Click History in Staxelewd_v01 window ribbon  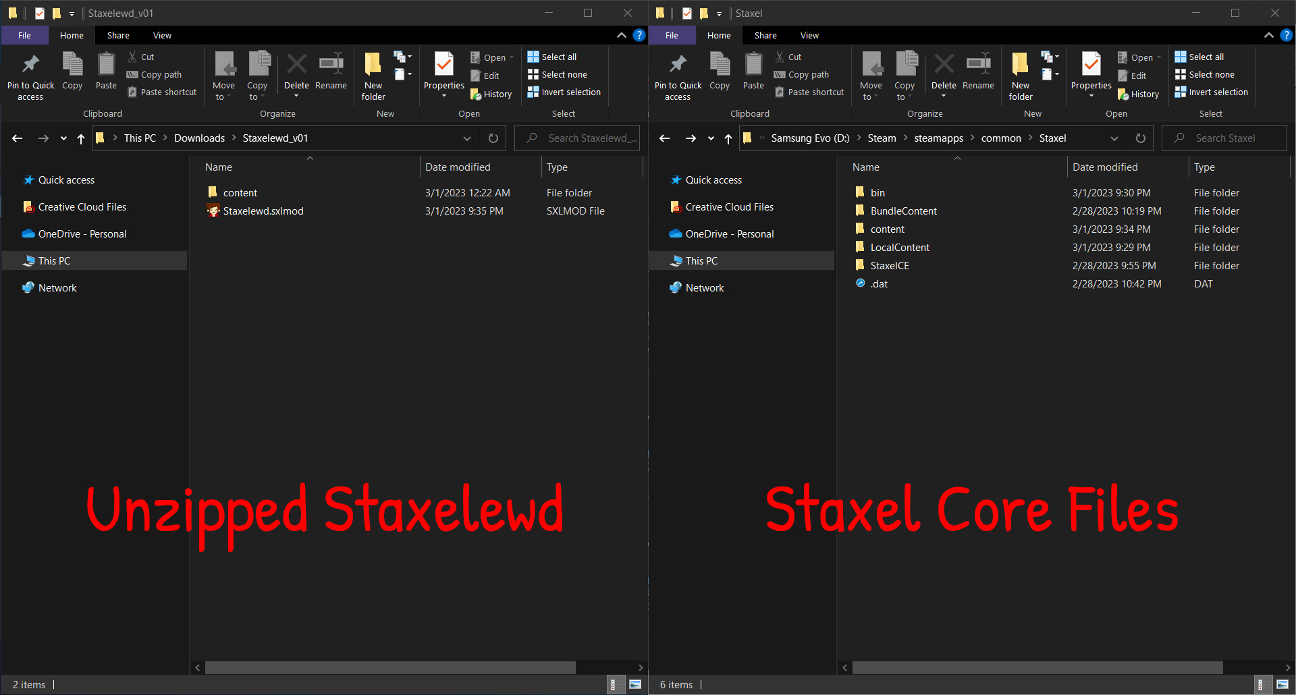[x=491, y=94]
